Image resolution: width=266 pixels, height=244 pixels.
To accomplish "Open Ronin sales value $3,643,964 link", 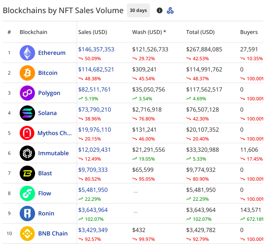I will coord(93,210).
